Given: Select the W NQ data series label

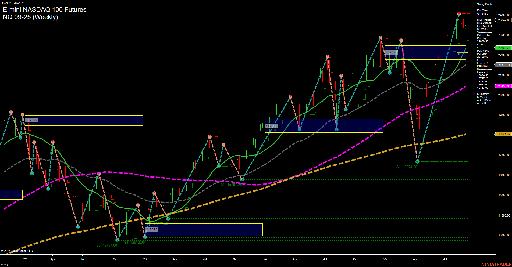Looking at the screenshot, I should coord(5,264).
